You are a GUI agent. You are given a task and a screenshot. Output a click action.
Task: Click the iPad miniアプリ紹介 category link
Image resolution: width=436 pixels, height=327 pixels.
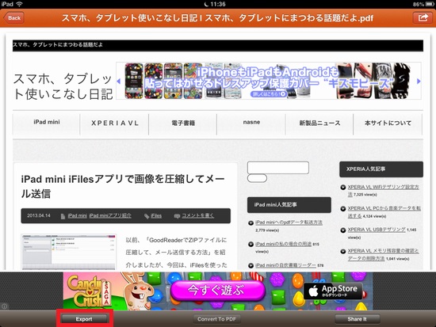[x=110, y=215]
